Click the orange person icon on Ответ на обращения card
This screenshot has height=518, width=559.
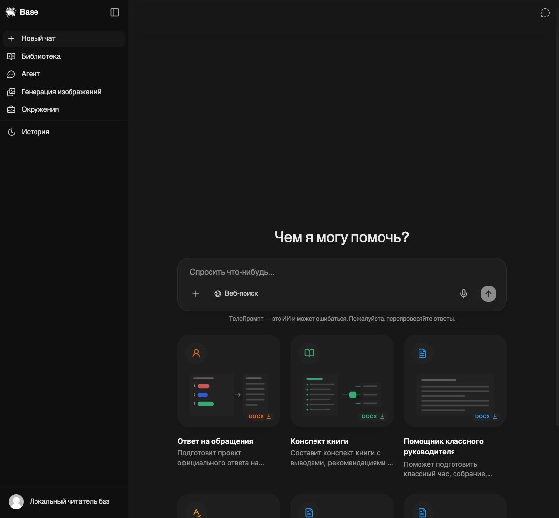(x=196, y=353)
